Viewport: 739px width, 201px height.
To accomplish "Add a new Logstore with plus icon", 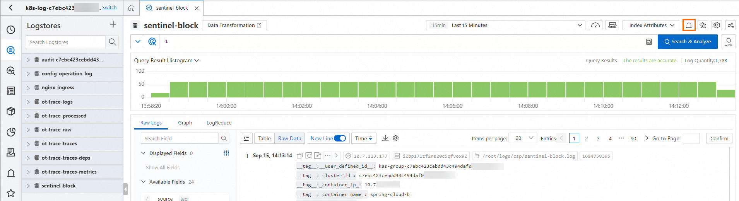I will (x=113, y=25).
